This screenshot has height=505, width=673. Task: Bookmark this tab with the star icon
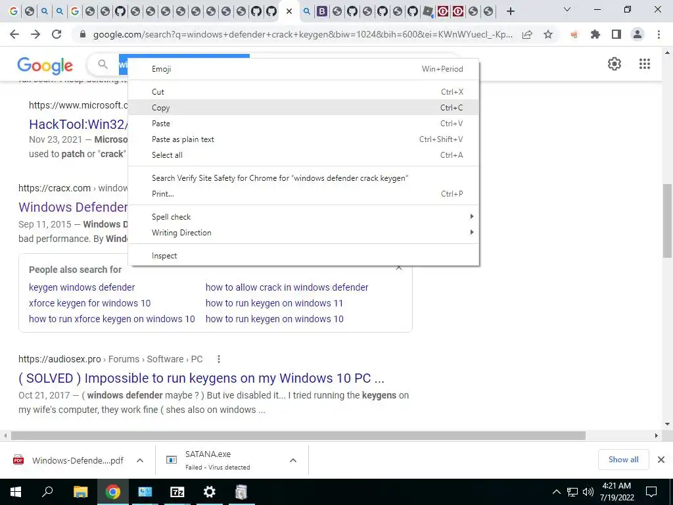[548, 34]
